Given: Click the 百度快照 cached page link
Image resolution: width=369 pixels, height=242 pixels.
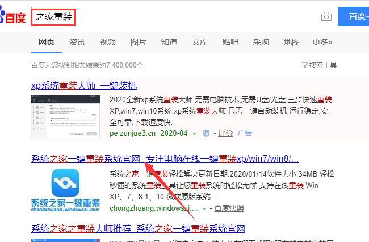Looking at the screenshot, I should (x=229, y=209).
